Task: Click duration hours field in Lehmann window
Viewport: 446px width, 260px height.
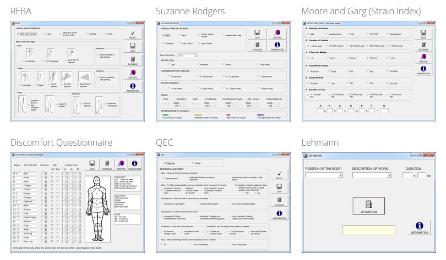Action: (x=407, y=175)
